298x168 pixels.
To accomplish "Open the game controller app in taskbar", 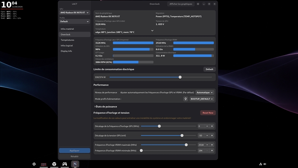I will click(64, 164).
